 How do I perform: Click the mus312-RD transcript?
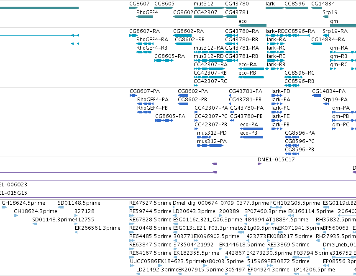click(209, 60)
